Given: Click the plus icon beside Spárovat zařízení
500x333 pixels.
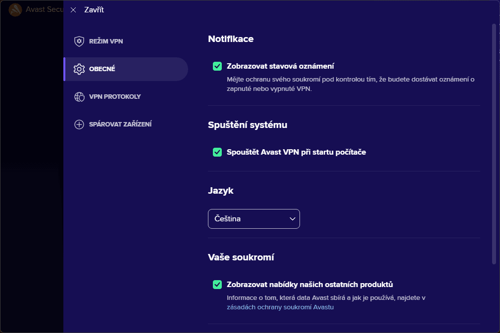Looking at the screenshot, I should tap(79, 125).
